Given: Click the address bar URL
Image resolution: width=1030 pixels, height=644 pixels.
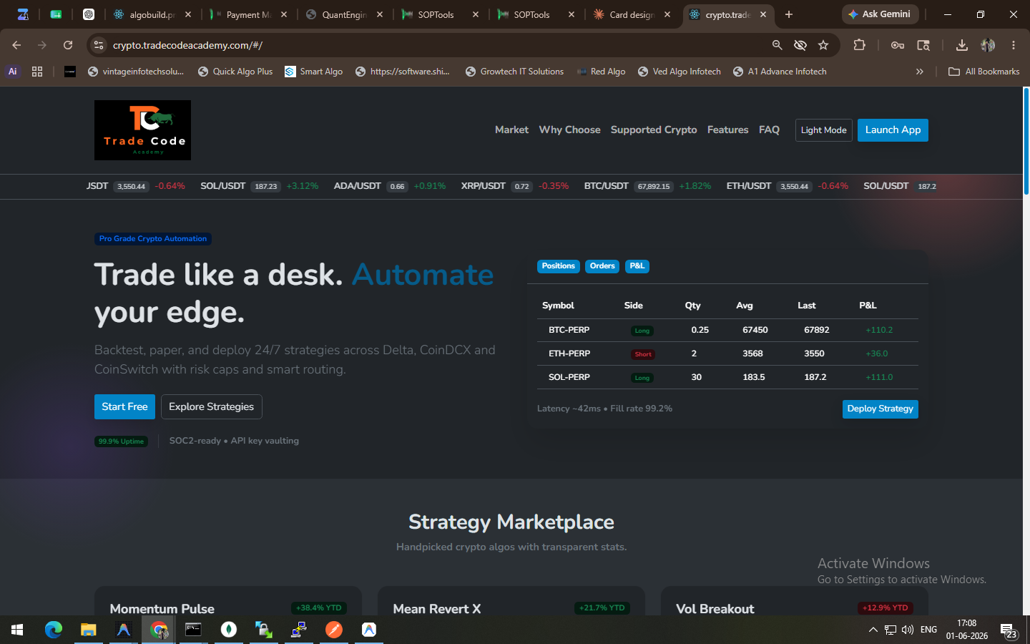Looking at the screenshot, I should pos(187,45).
